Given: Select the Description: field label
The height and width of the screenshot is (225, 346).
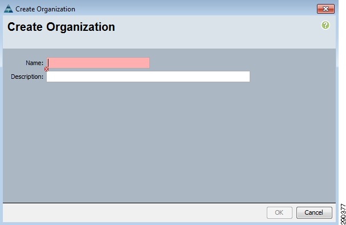Looking at the screenshot, I should pyautogui.click(x=27, y=77).
